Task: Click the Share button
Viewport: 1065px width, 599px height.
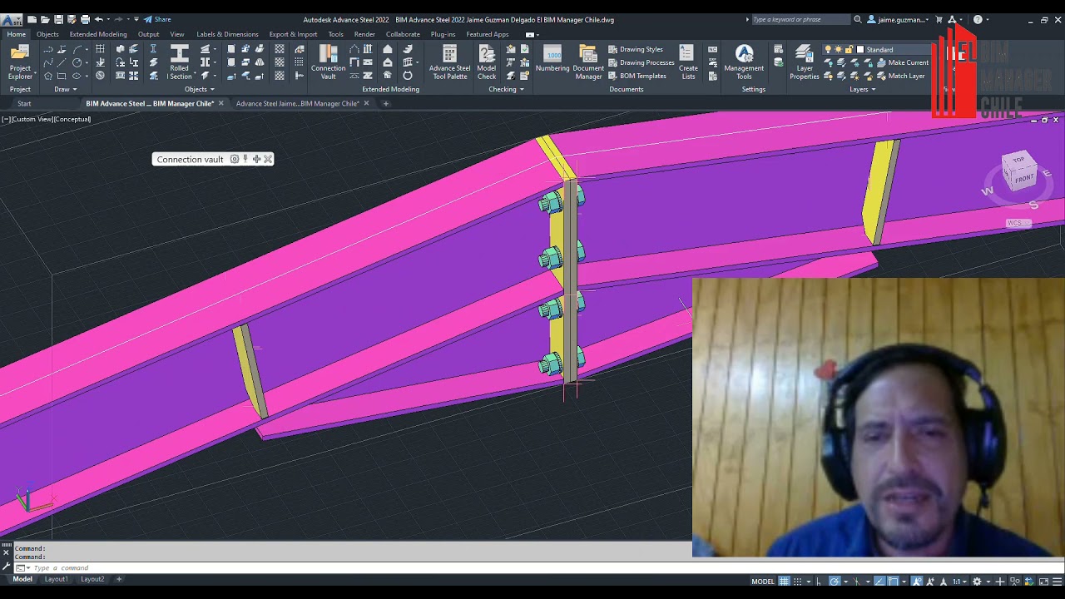Action: pos(157,19)
